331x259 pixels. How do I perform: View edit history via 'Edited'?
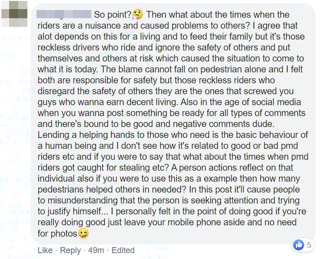123,250
